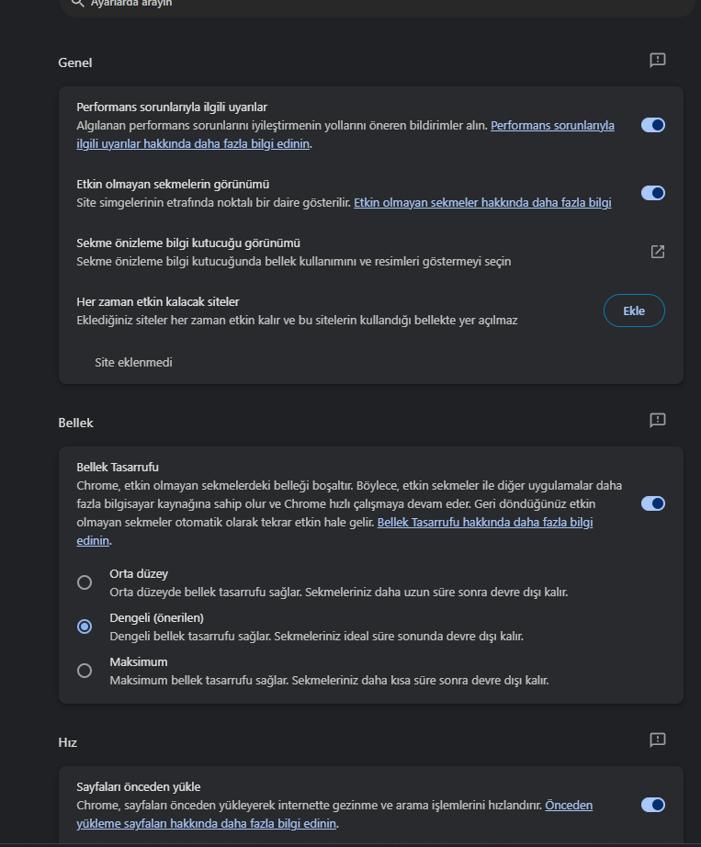Image resolution: width=701 pixels, height=847 pixels.
Task: Open link about Performans sorunlarıyla ilgili uyarılar
Action: pyautogui.click(x=552, y=126)
